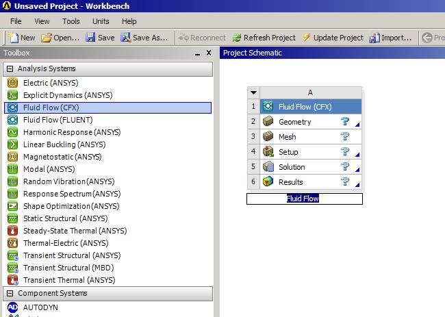The height and width of the screenshot is (317, 445).
Task: Click the Solution cell icon
Action: [x=268, y=167]
